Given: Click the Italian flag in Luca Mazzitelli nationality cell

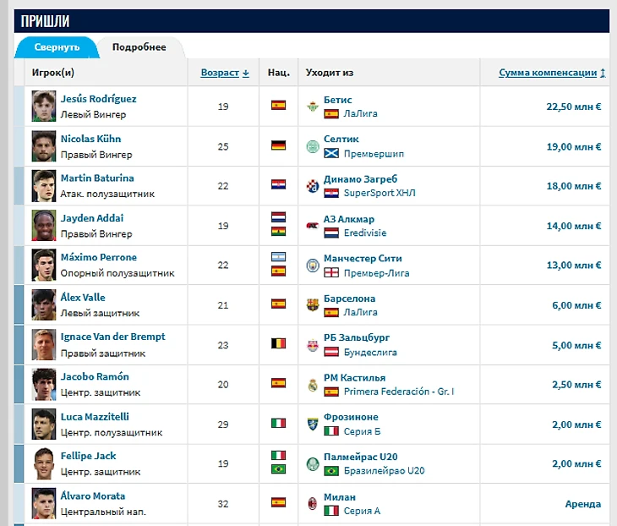Looking at the screenshot, I should click(278, 423).
